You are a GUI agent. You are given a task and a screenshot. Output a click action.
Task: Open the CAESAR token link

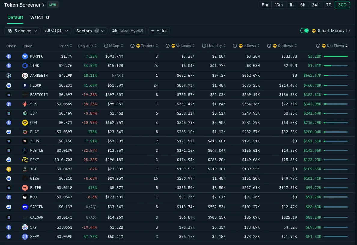click(37, 217)
